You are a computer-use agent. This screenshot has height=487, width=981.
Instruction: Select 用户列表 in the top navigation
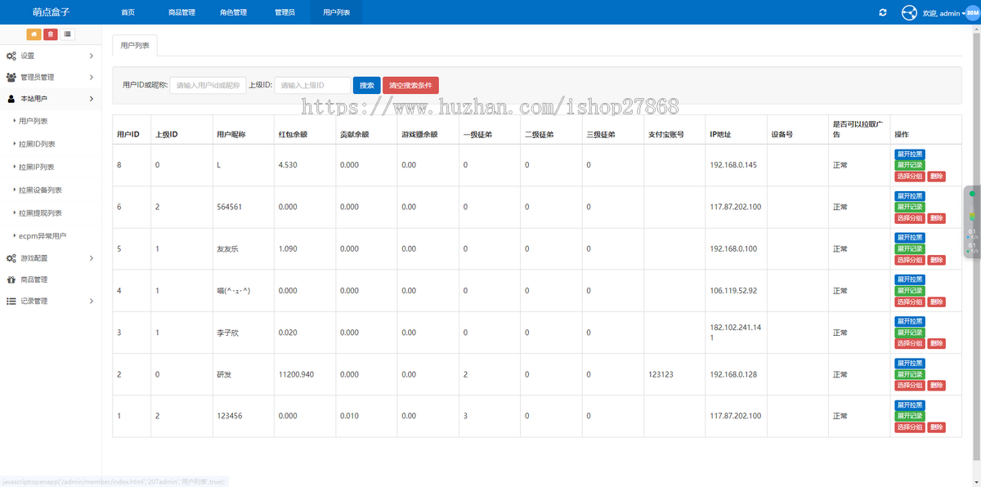pos(336,12)
